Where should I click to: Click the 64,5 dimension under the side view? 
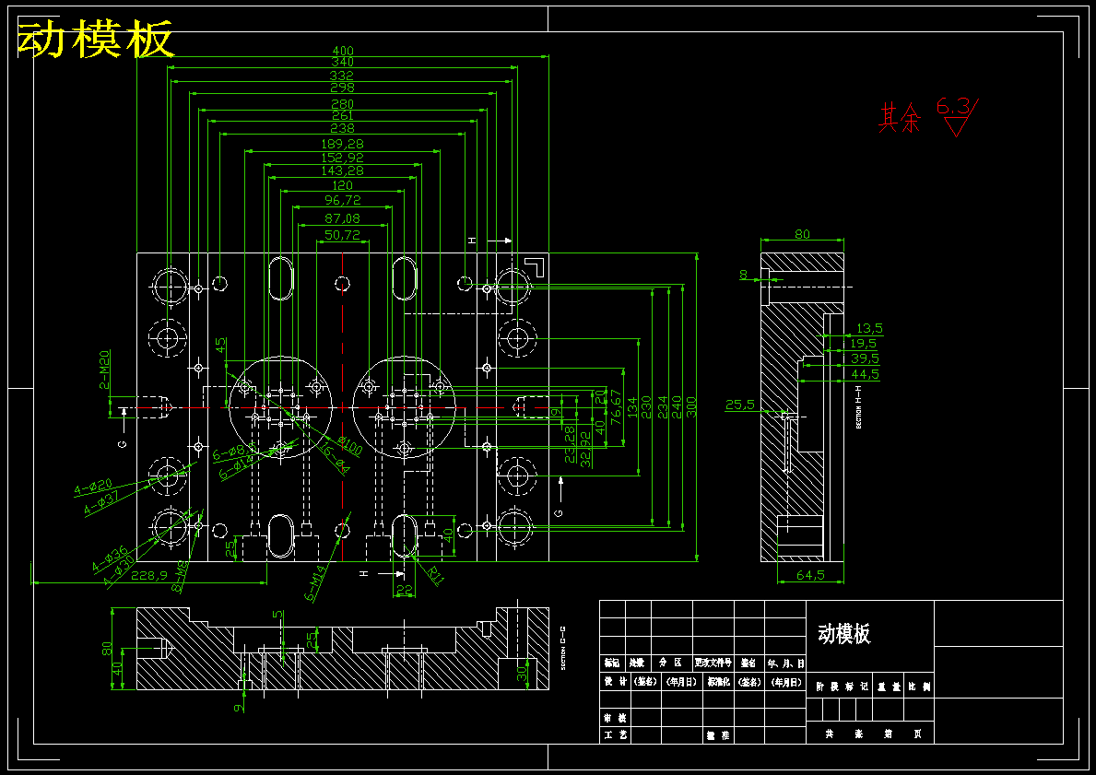(x=811, y=575)
